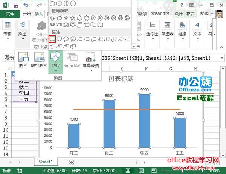
Task: Click the zoom slider handle
Action: 183,171
